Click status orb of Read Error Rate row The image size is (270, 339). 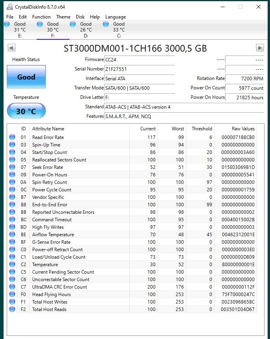(12, 137)
